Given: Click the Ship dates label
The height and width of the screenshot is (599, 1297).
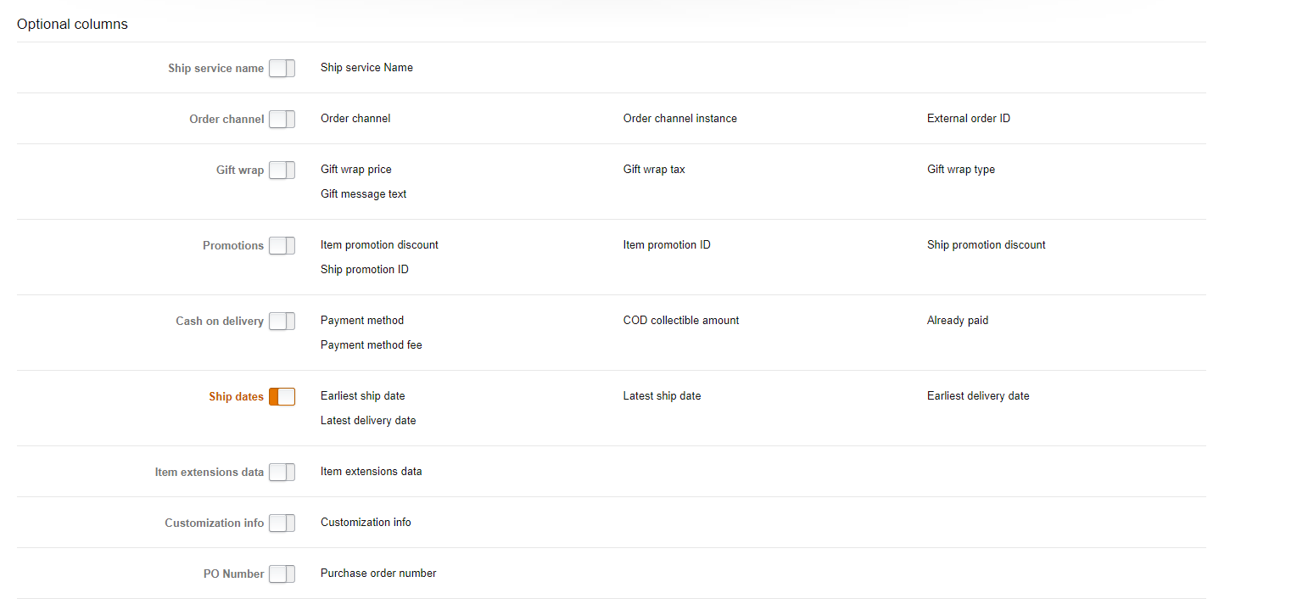Looking at the screenshot, I should coord(236,396).
